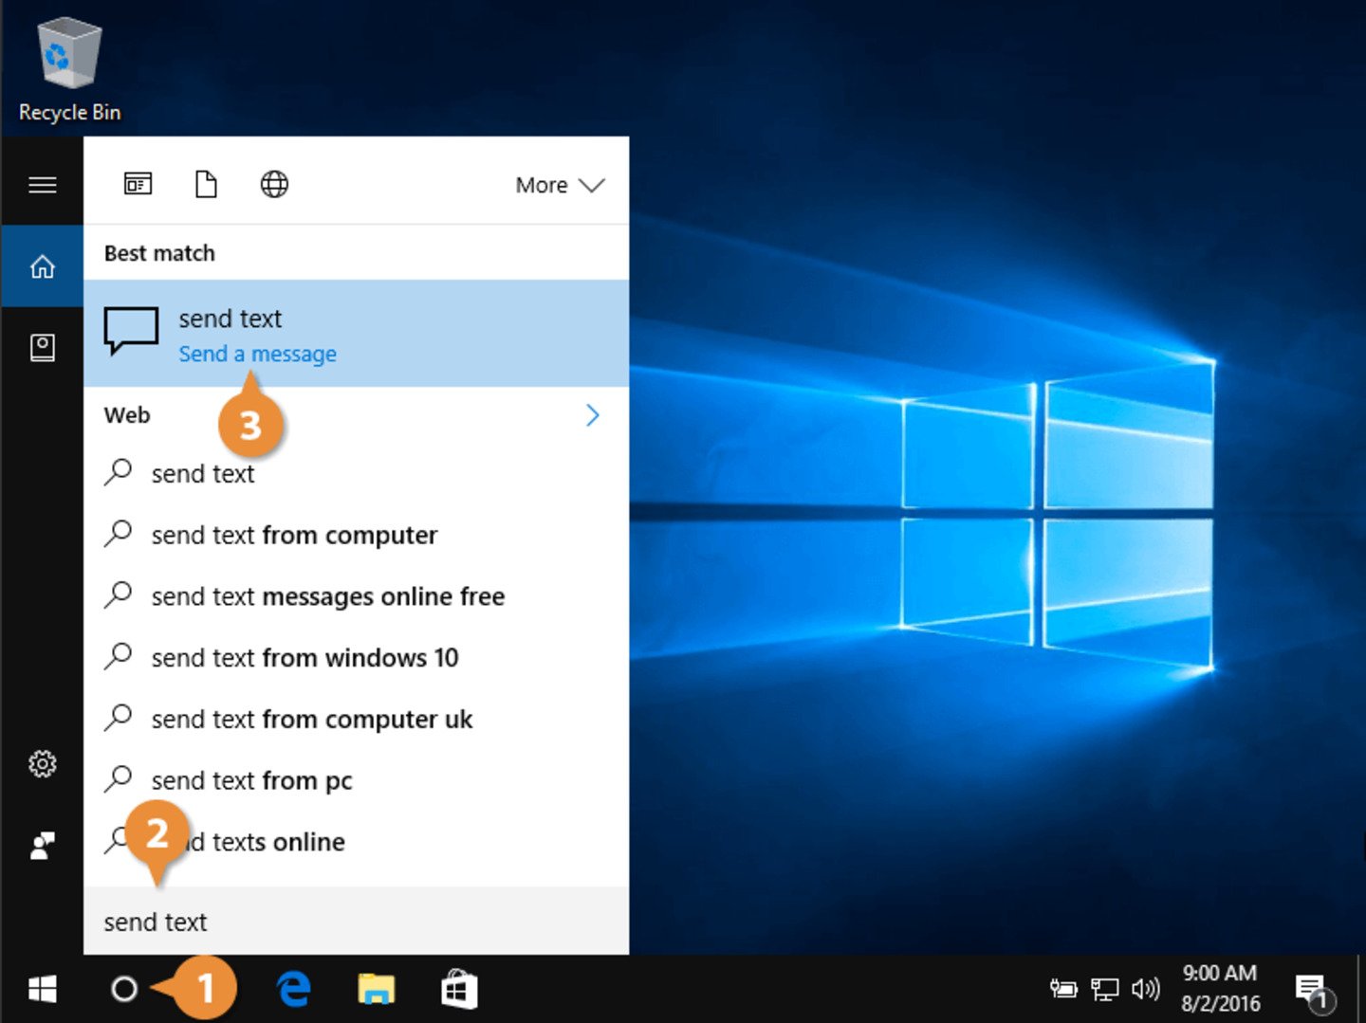Filter search results by Apps icon
The width and height of the screenshot is (1366, 1023).
138,184
